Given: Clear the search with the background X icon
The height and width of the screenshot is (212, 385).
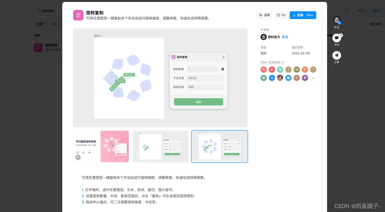Looking at the screenshot, I should pos(347,11).
